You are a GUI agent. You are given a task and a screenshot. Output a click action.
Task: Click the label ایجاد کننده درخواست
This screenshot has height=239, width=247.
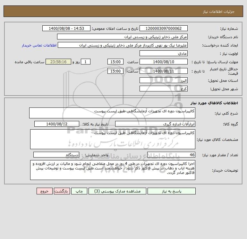click(220, 45)
